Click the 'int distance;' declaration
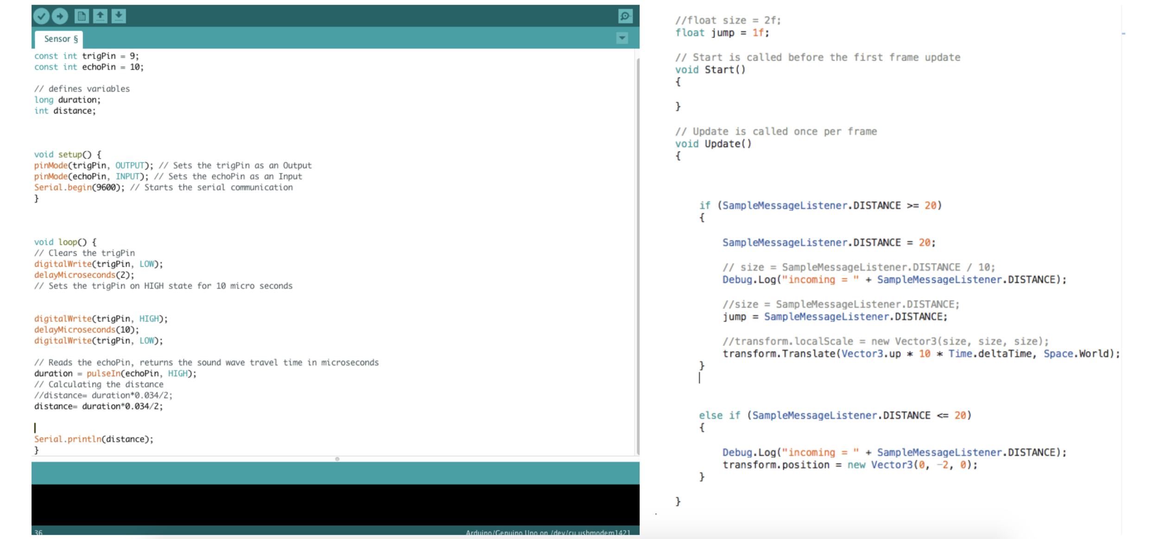1158x539 pixels. [65, 111]
